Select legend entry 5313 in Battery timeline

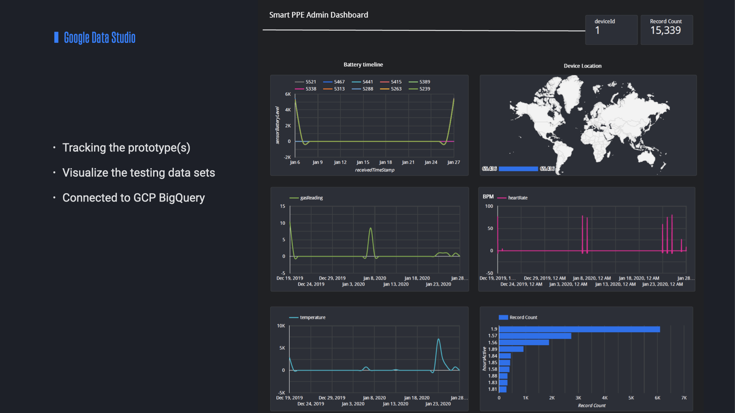[334, 89]
